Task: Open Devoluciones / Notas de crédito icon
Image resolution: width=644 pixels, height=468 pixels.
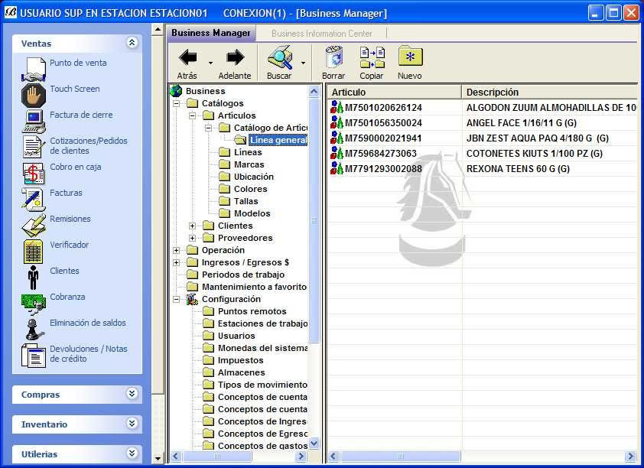Action: coord(33,355)
